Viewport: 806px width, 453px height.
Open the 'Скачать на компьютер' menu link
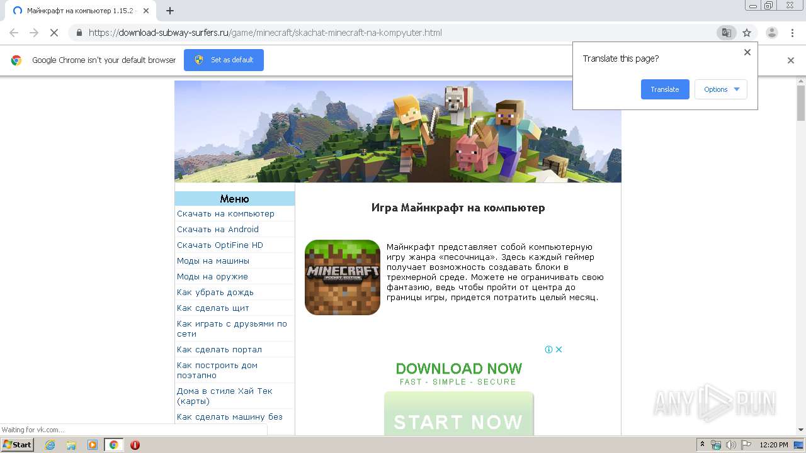click(x=225, y=214)
